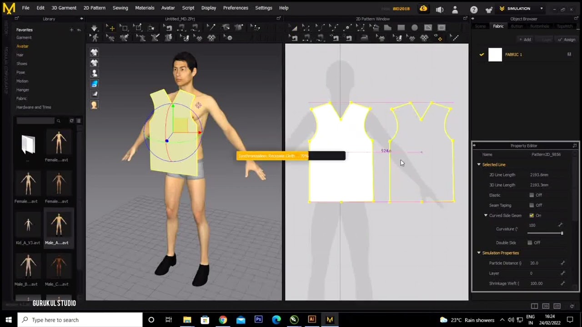
Task: Select the Rectangle pattern tool
Action: (401, 28)
